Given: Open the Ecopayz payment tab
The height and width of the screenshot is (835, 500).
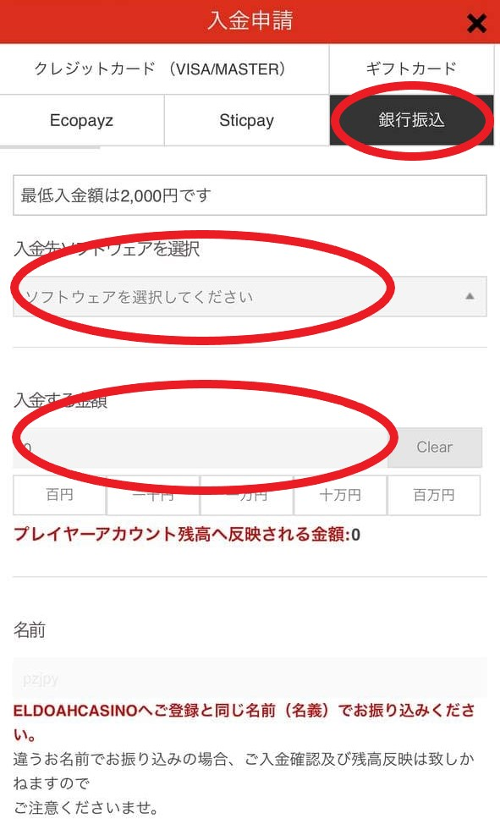Looking at the screenshot, I should click(x=81, y=120).
